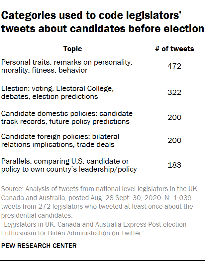
Task: Click the 200 value beside domestic policies
Action: point(174,117)
